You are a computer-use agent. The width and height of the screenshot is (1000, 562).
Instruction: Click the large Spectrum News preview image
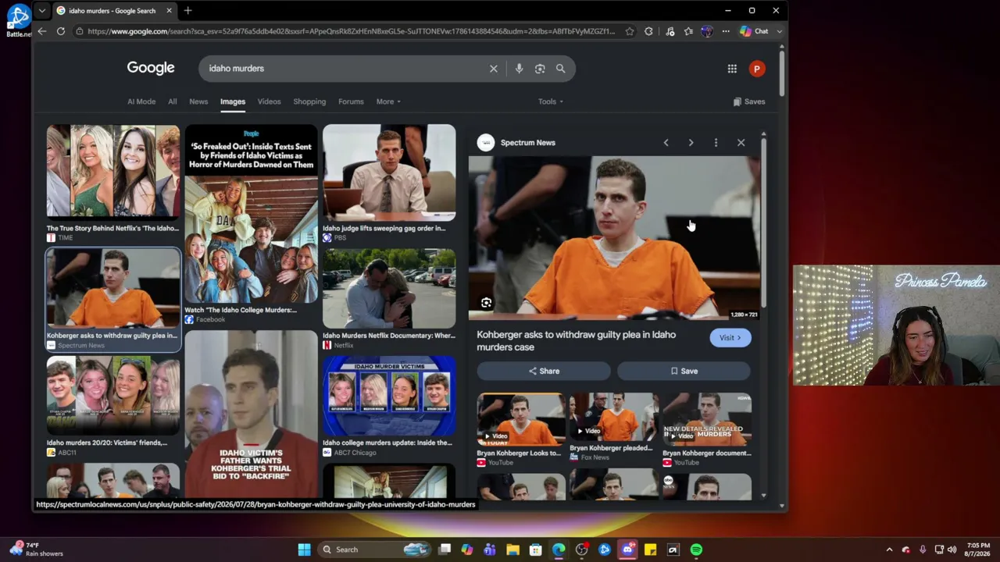614,237
